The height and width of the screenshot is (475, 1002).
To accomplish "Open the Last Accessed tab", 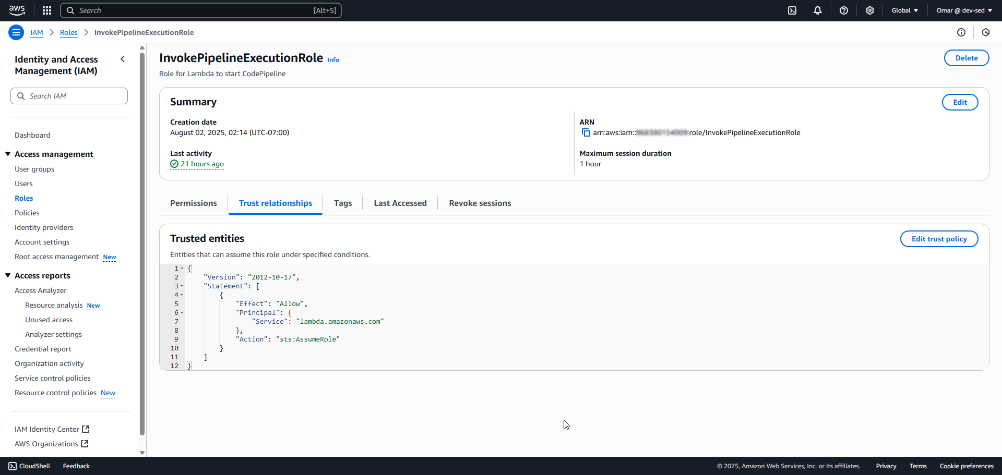I will click(x=400, y=203).
